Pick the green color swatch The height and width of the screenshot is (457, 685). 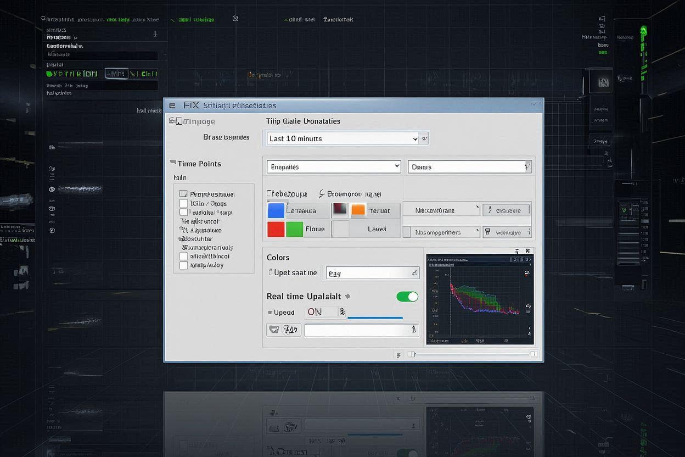click(x=294, y=229)
